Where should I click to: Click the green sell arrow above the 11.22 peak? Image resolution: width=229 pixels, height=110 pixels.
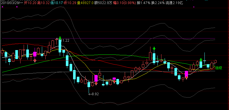point(60,38)
